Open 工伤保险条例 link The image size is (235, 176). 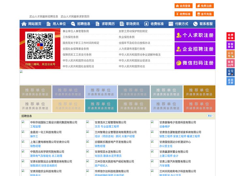[x=70, y=37]
